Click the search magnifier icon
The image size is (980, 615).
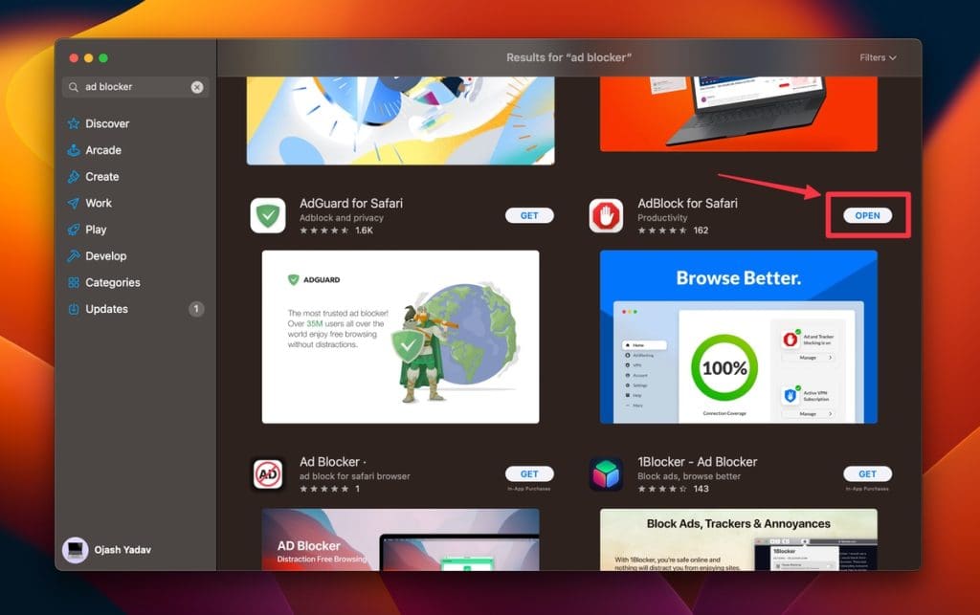pos(74,87)
